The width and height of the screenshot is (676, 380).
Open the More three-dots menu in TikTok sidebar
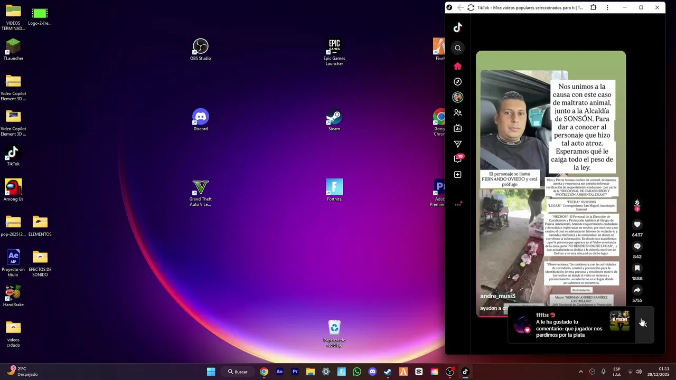pyautogui.click(x=458, y=205)
